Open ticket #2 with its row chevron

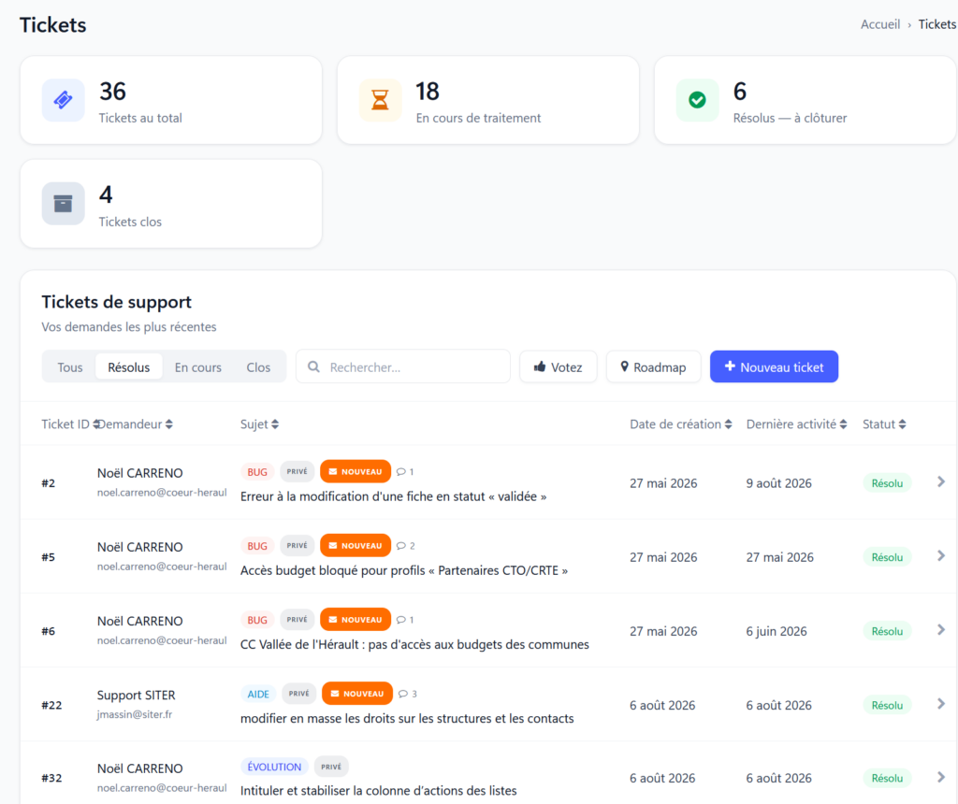[x=941, y=482]
